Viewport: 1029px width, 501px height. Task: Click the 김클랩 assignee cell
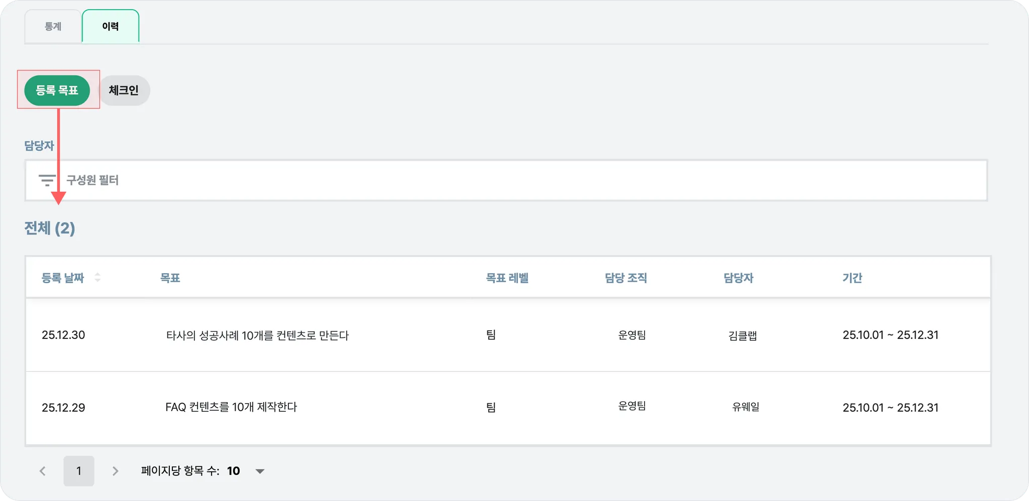743,335
